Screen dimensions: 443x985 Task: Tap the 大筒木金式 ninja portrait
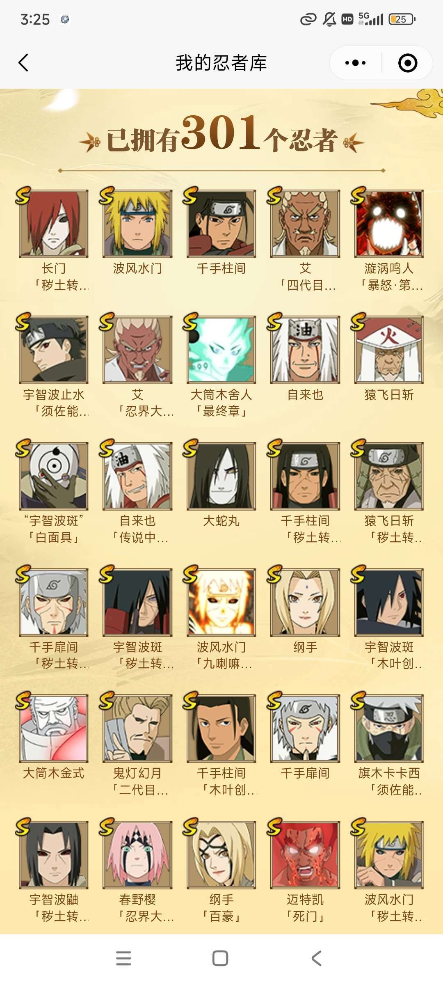54,728
